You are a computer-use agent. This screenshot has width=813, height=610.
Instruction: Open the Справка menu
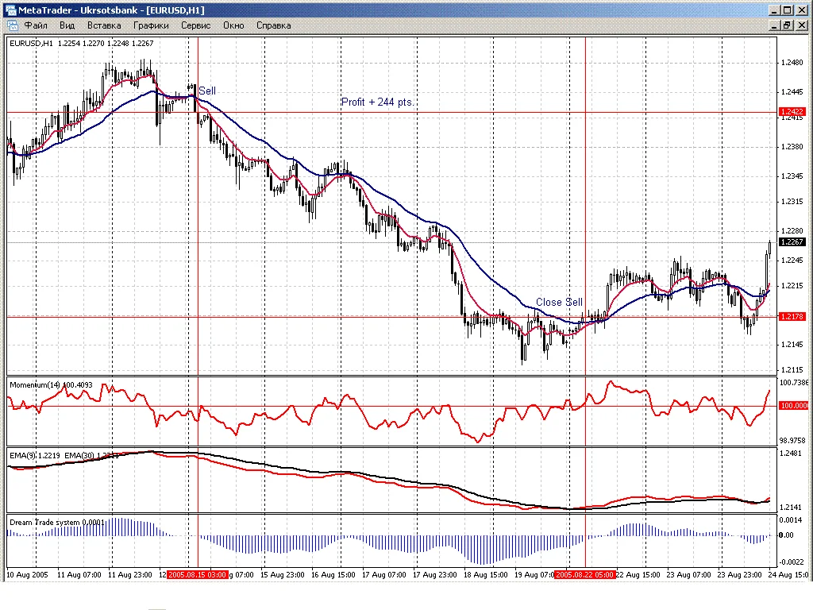click(x=273, y=25)
